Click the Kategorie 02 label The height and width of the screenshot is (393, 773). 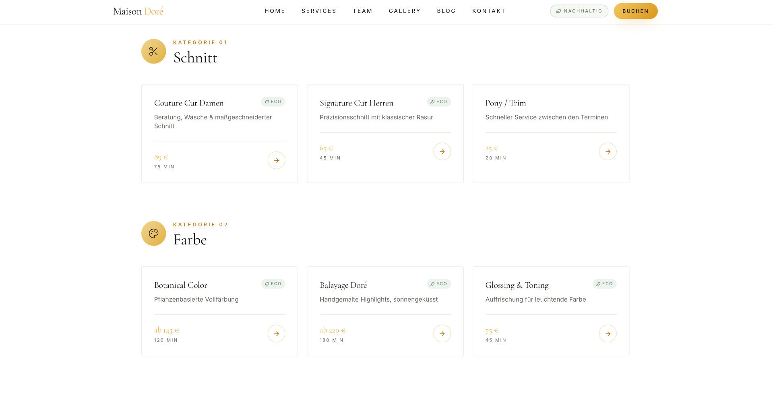[x=200, y=224]
